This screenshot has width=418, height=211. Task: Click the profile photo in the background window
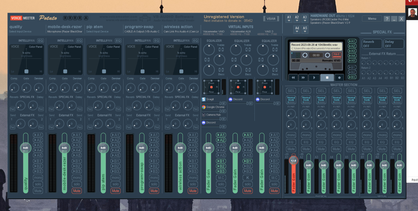click(x=412, y=13)
